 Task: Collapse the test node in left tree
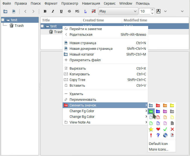click(3, 20)
